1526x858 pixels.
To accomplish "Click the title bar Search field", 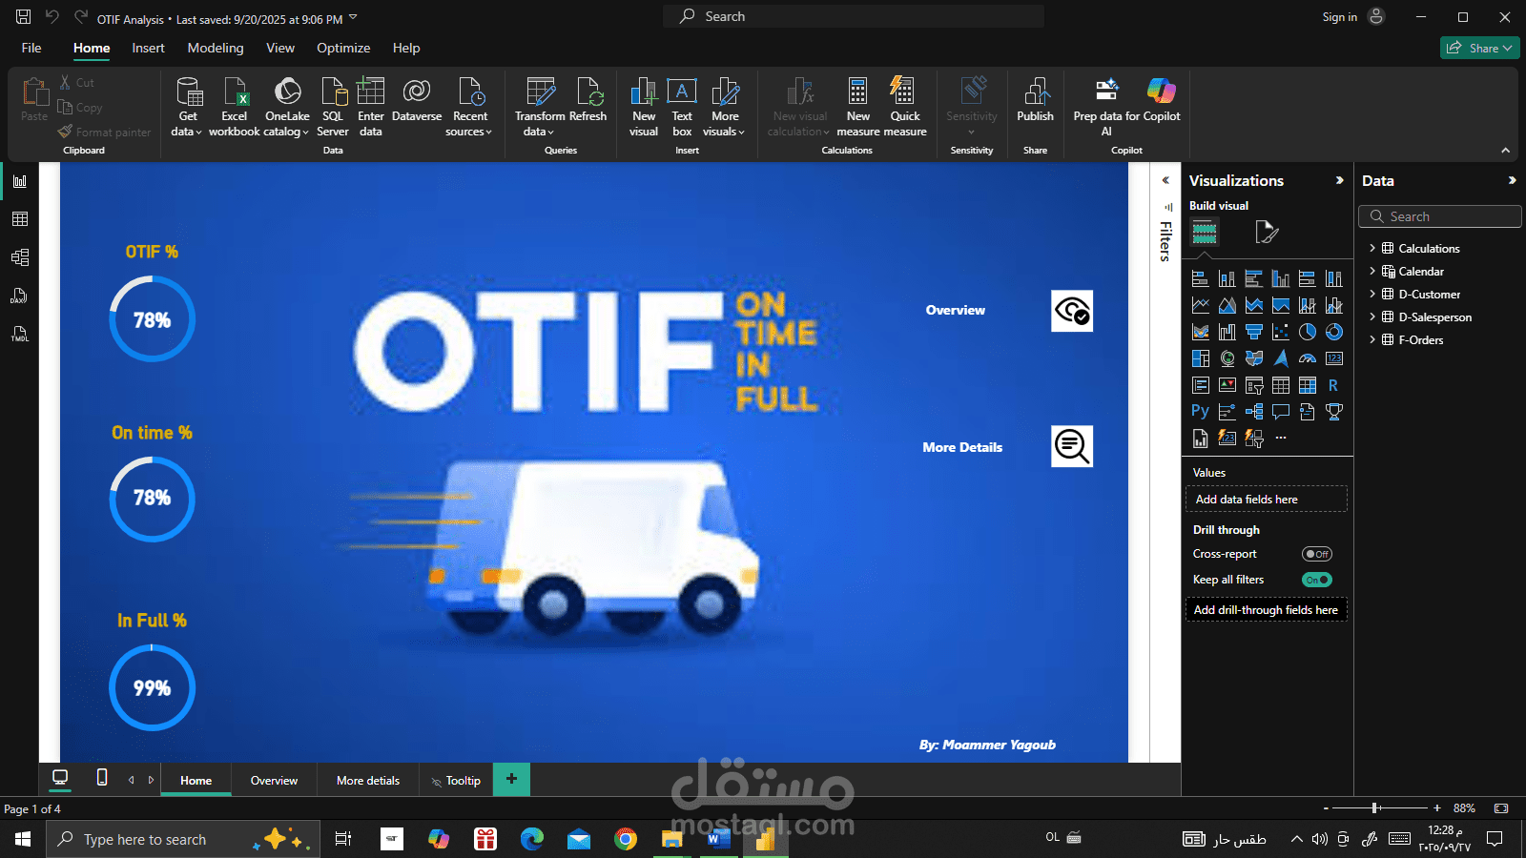I will click(x=854, y=16).
